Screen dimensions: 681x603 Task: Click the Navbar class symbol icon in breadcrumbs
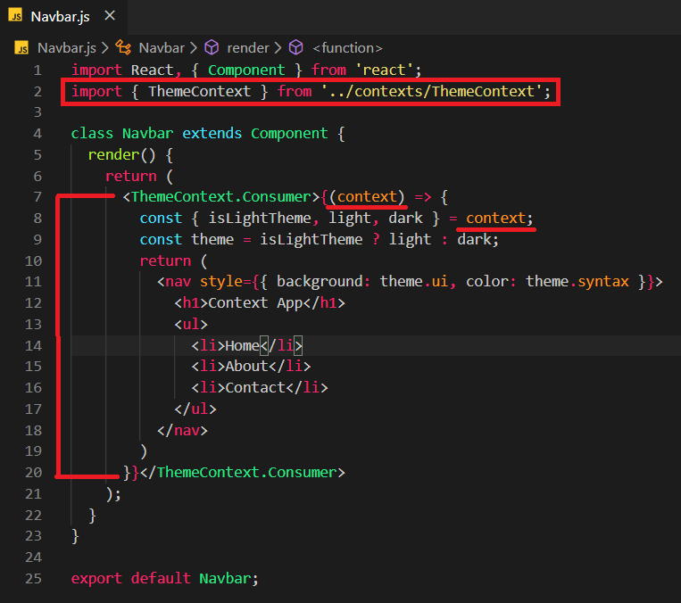[124, 48]
